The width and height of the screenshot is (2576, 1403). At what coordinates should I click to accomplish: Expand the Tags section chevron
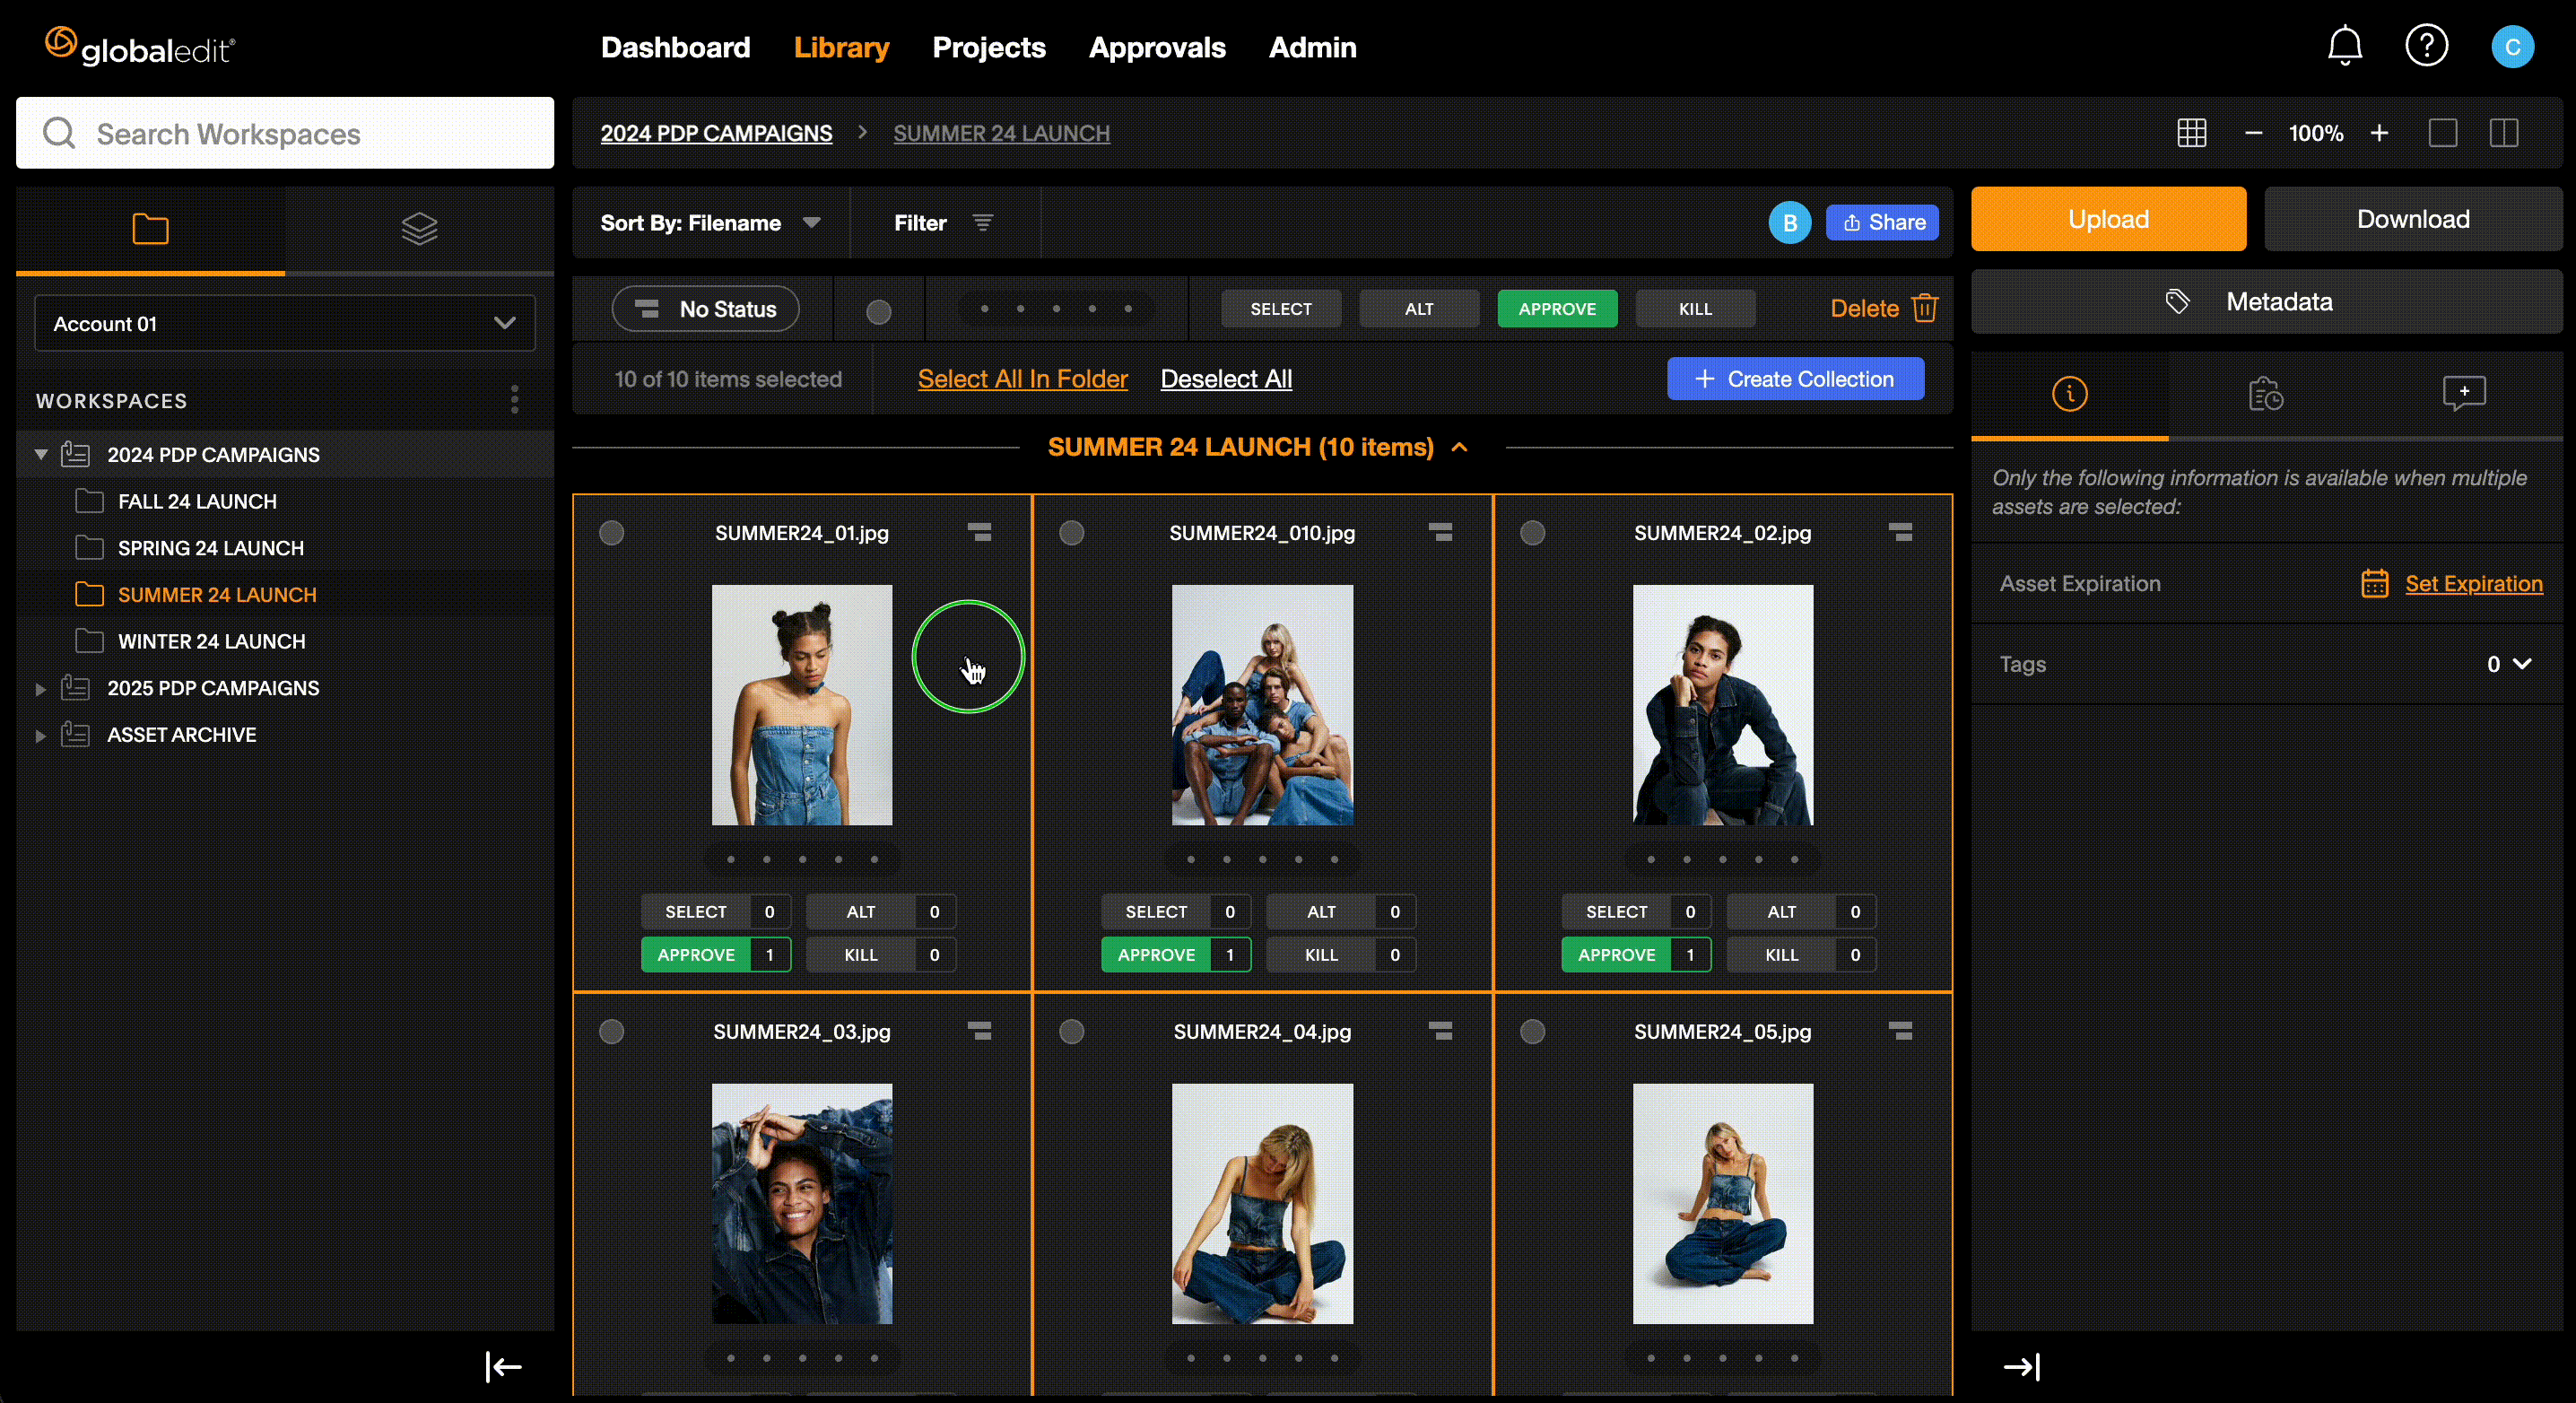pos(2522,664)
